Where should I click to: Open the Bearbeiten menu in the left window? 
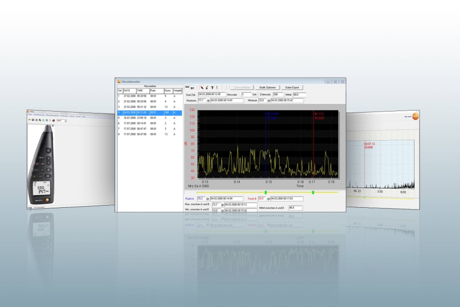coord(39,115)
